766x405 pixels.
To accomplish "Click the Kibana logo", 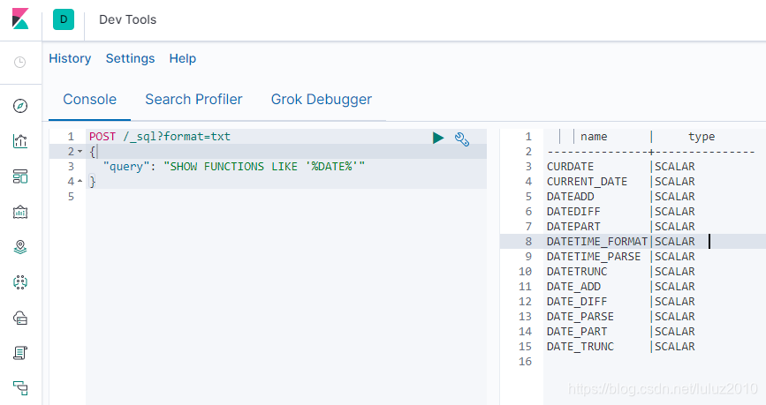I will click(20, 19).
